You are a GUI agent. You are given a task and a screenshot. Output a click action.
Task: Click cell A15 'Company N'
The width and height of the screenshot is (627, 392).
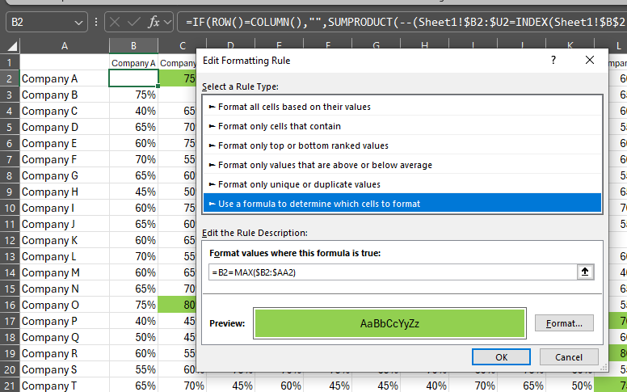tap(65, 289)
